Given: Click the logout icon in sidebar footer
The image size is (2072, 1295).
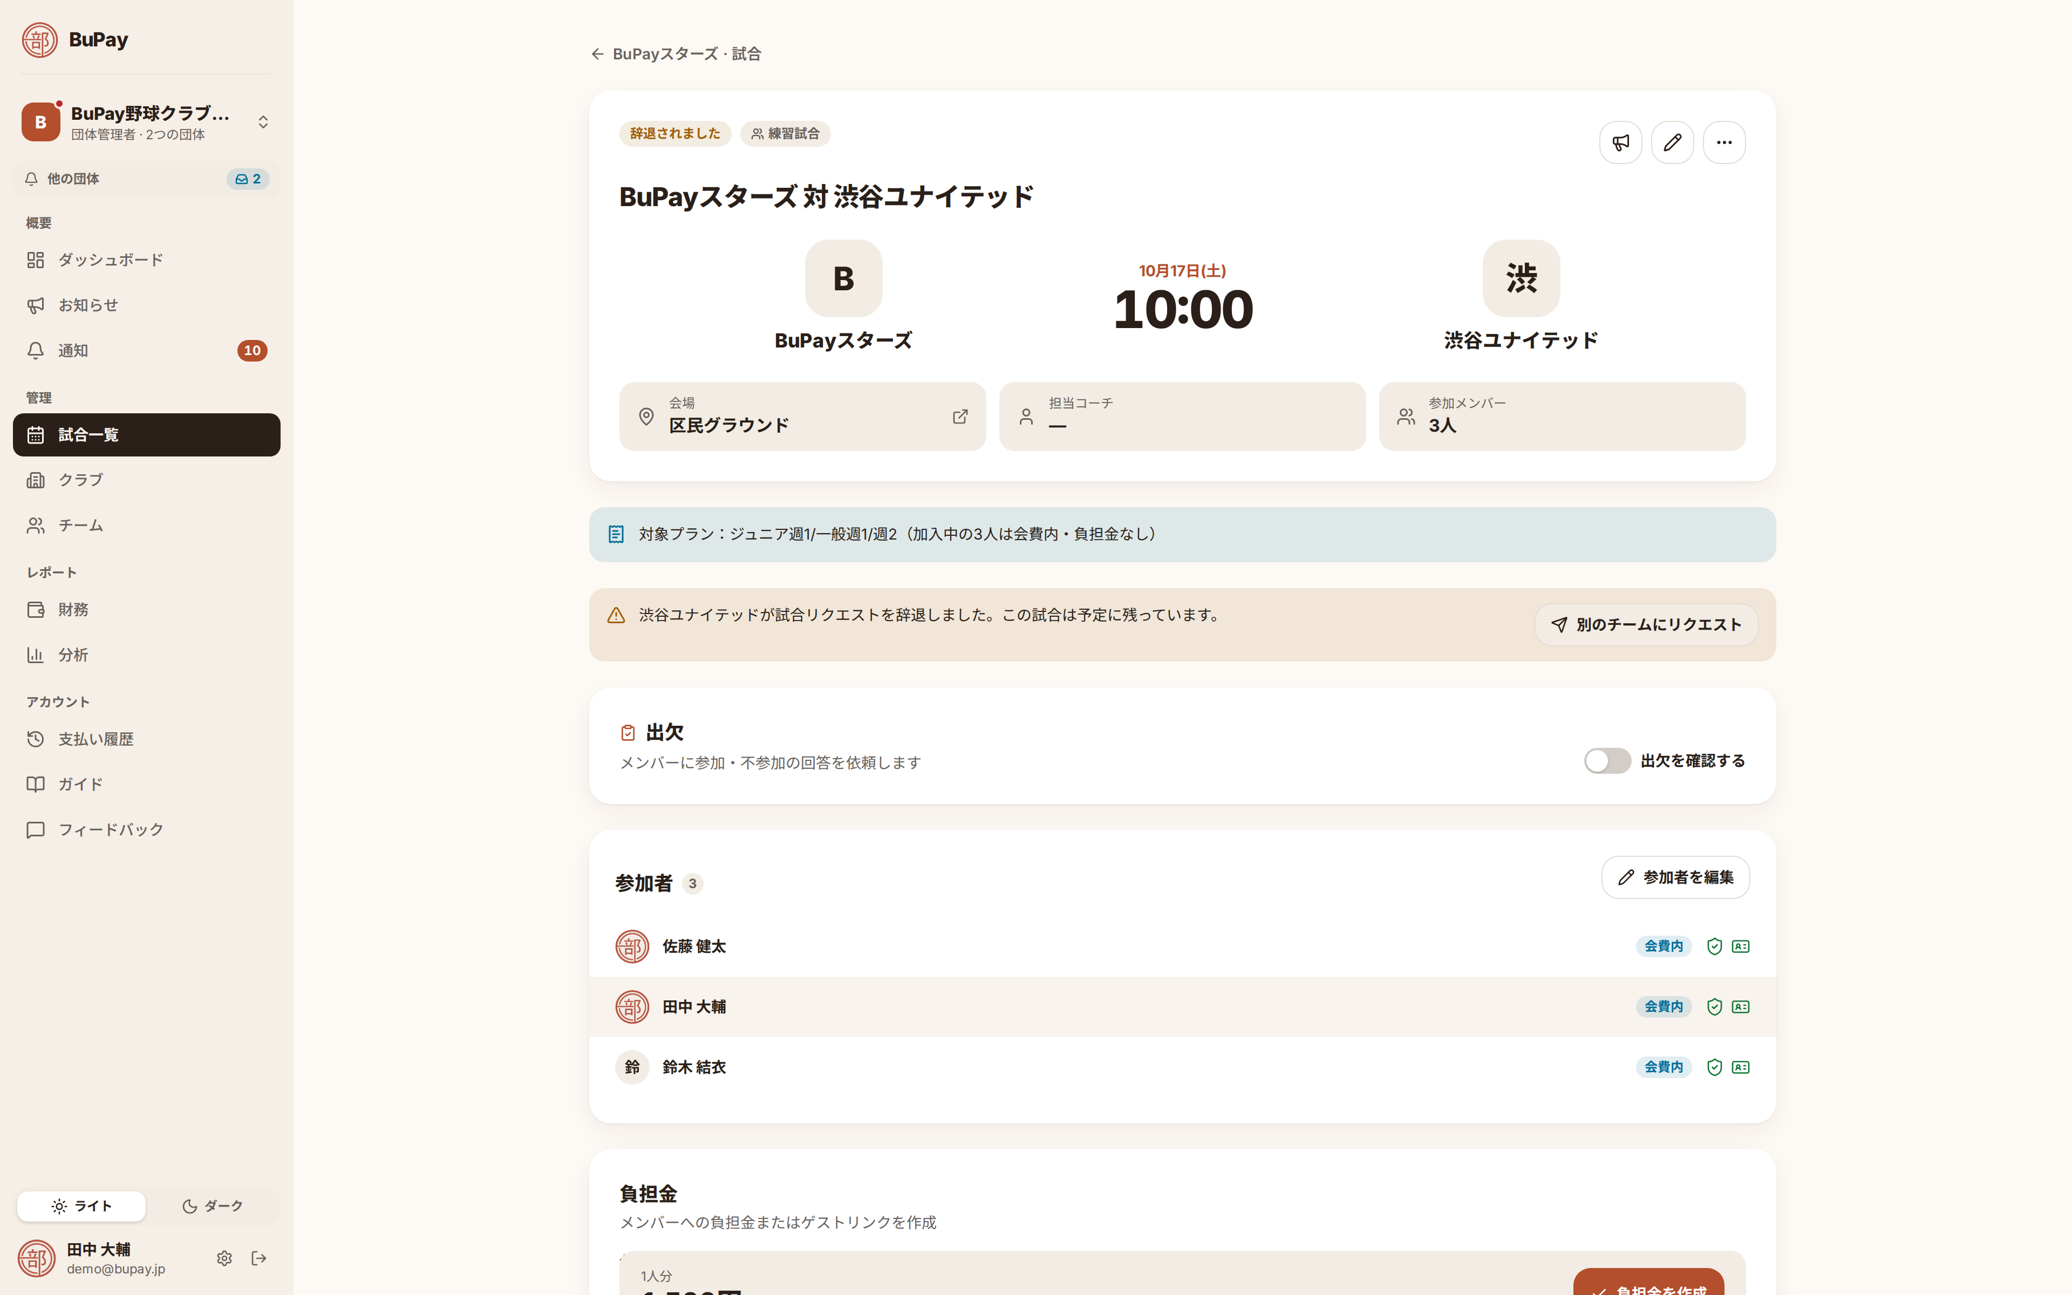Looking at the screenshot, I should click(x=258, y=1258).
